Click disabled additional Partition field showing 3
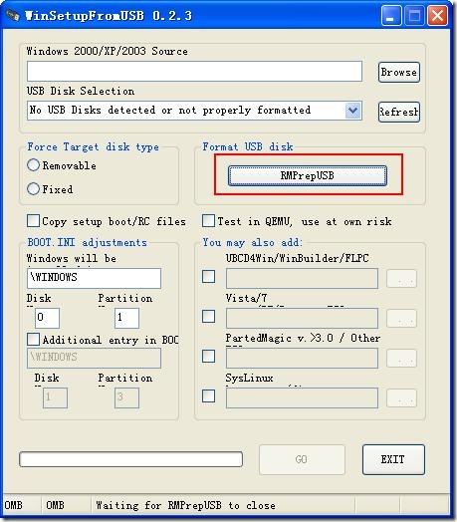Image resolution: width=457 pixels, height=522 pixels. 126,397
